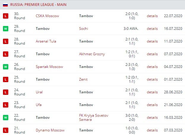Open details for the Zenit match
The height and width of the screenshot is (135, 185).
pos(152,79)
